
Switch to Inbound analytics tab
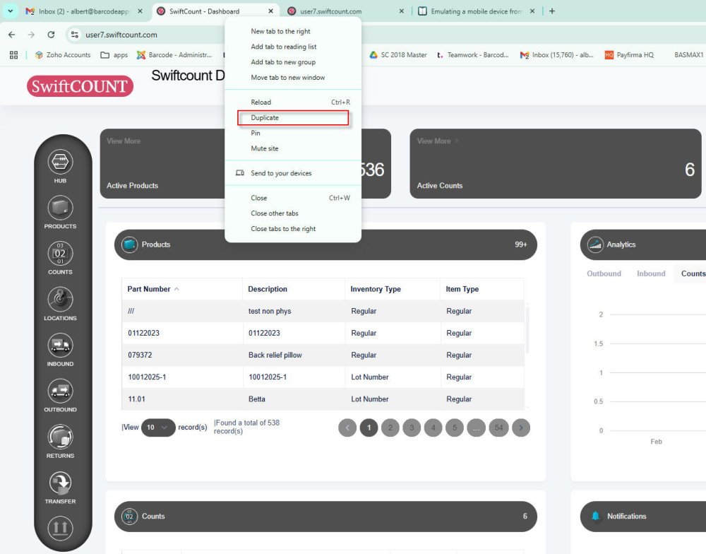point(651,273)
